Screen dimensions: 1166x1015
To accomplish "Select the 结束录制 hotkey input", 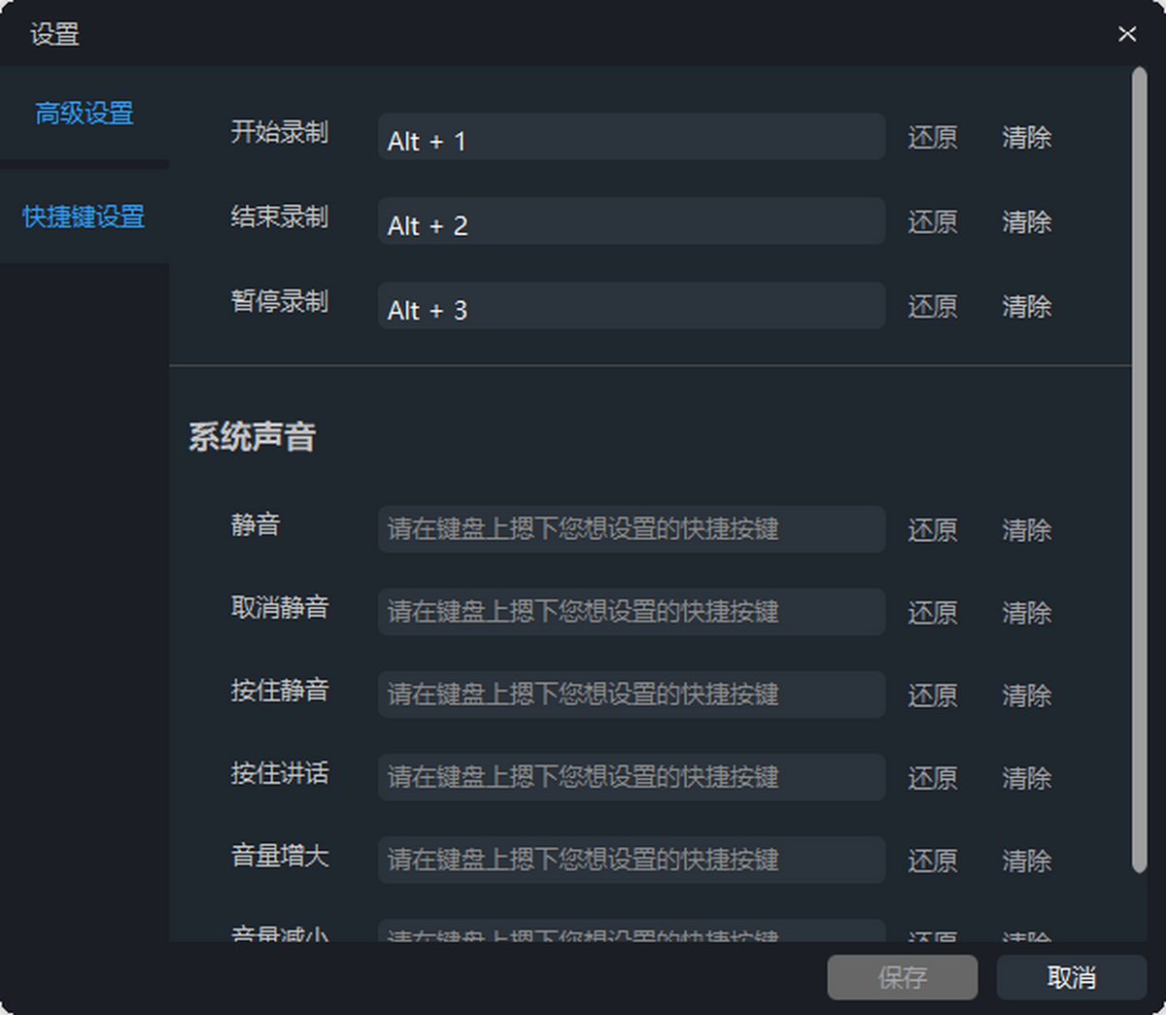I will pyautogui.click(x=631, y=221).
